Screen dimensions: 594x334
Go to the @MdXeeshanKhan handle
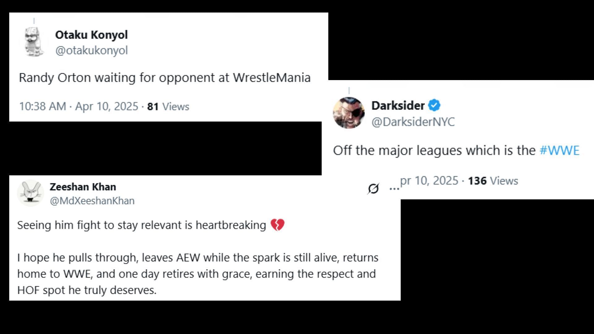click(92, 201)
